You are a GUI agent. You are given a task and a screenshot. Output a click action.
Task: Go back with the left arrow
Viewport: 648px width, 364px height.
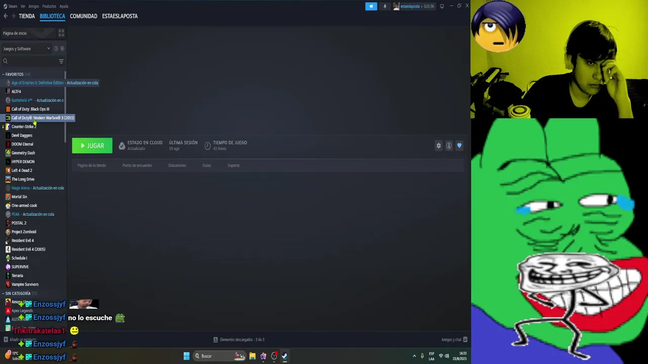tap(6, 16)
